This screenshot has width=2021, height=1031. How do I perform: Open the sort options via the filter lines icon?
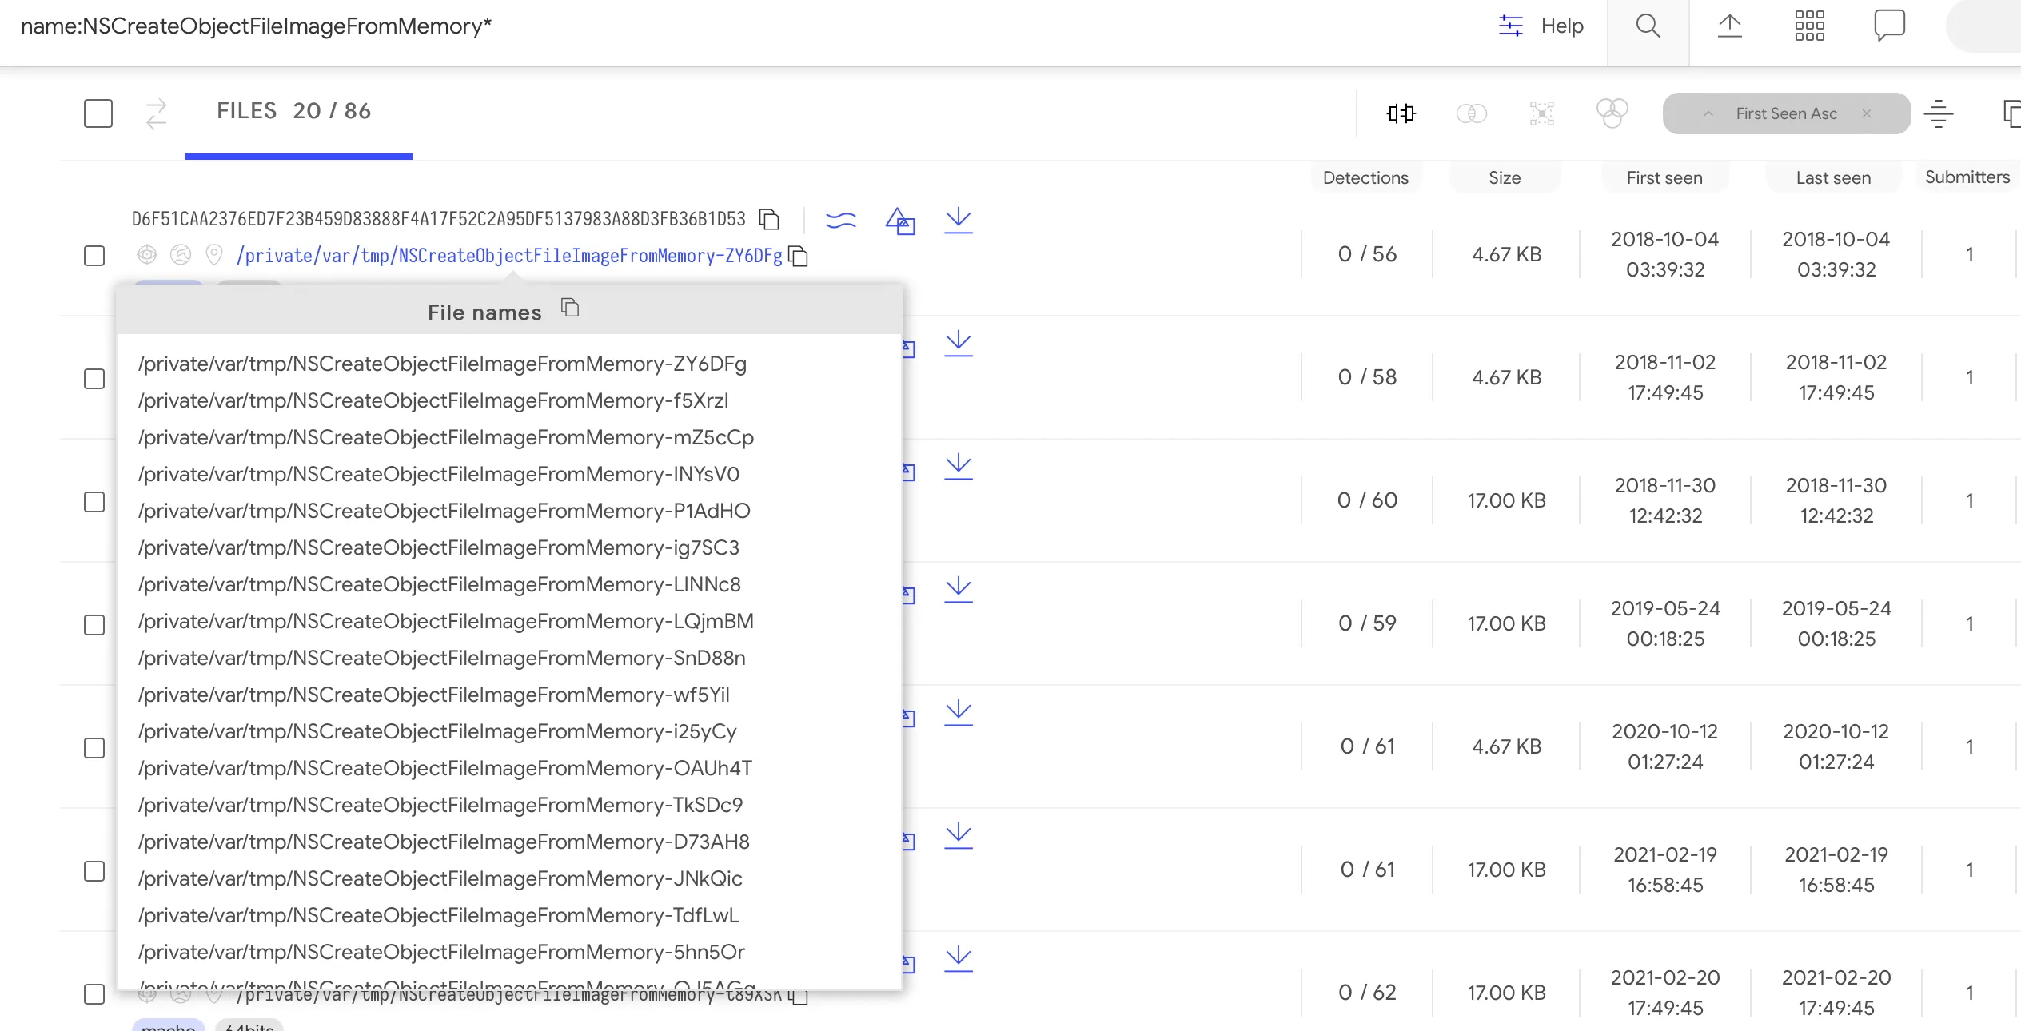coord(1939,113)
